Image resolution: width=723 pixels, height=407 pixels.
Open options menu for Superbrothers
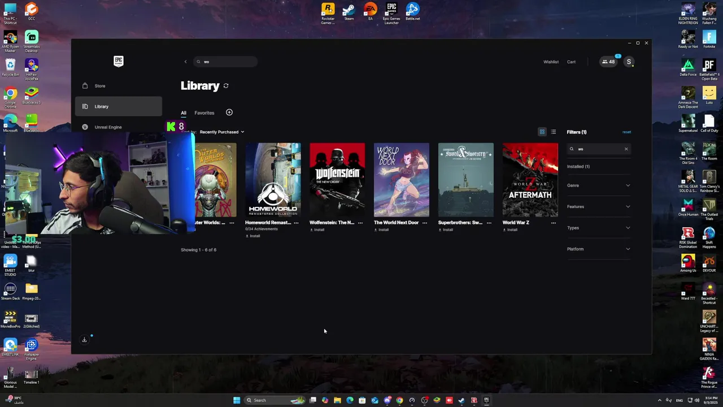pyautogui.click(x=489, y=223)
